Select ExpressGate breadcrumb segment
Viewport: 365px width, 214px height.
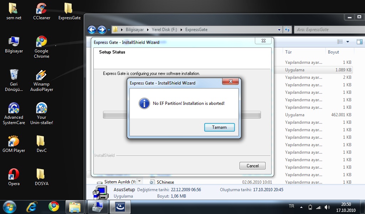(196, 30)
